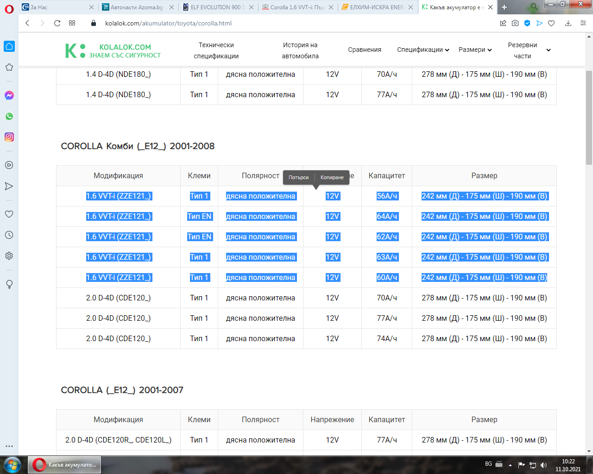Open the Opera Speed Dial tabs grid icon
593x474 pixels.
point(72,23)
